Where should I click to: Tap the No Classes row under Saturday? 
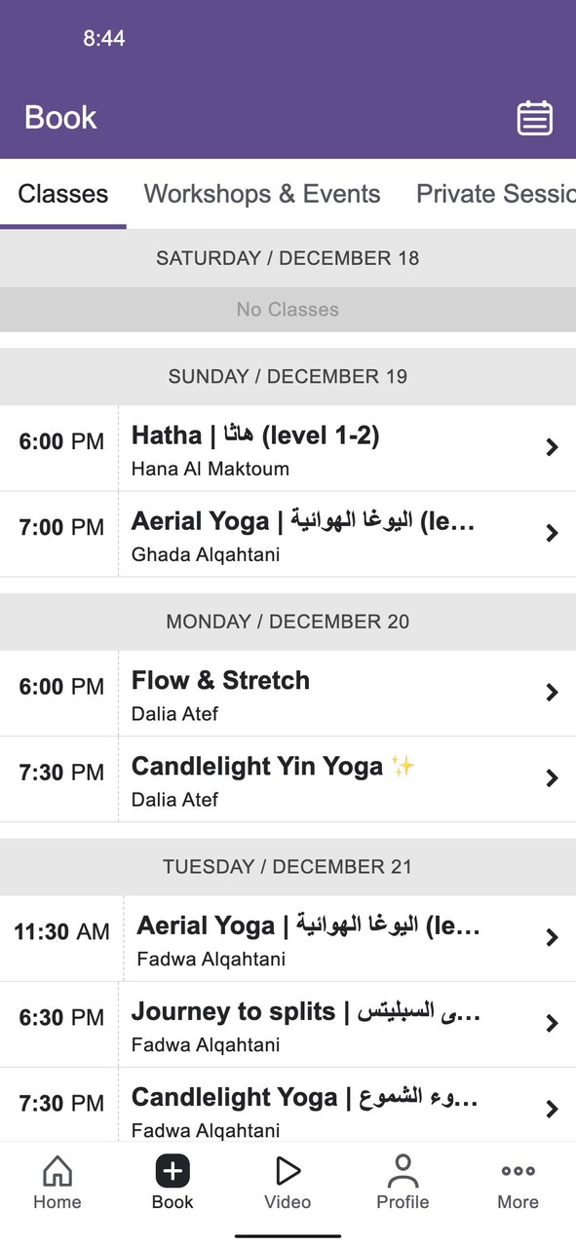[288, 309]
